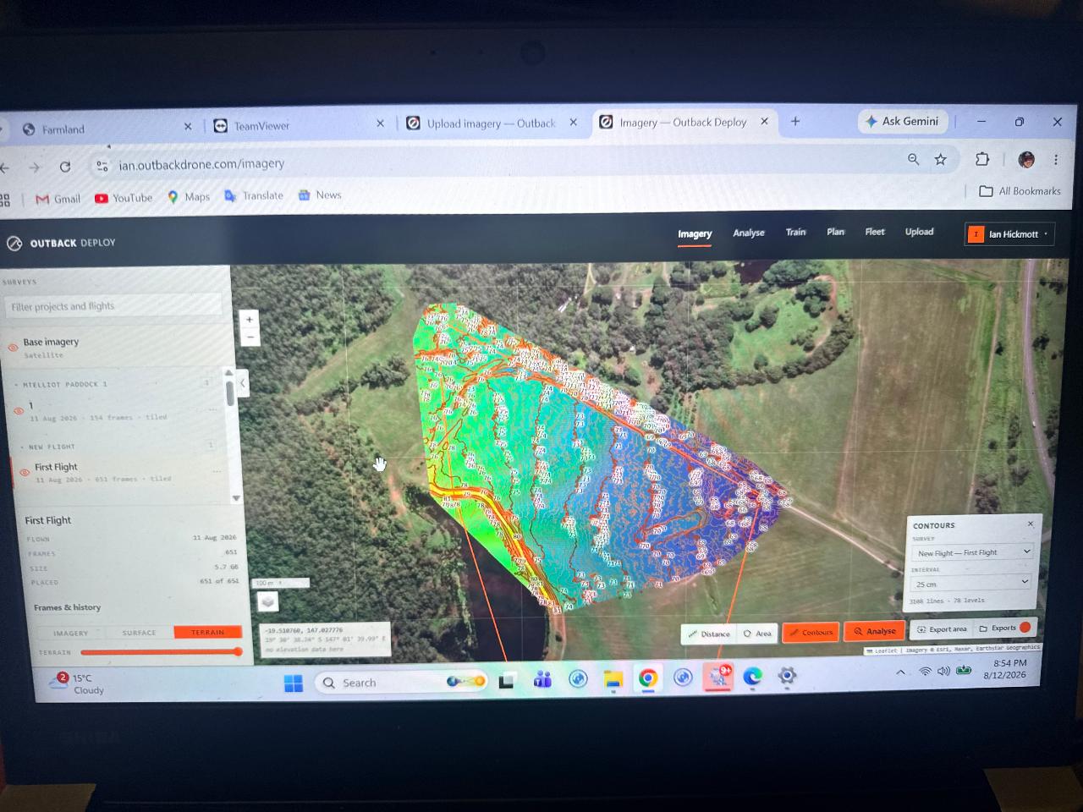The width and height of the screenshot is (1083, 812).
Task: Collapse the surveys sidebar with the chevron handle
Action: [242, 383]
